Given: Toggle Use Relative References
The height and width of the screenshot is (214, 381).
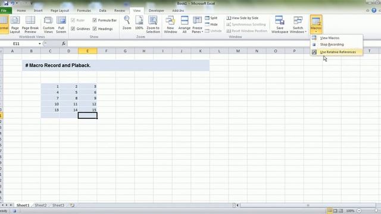Looking at the screenshot, I should pos(336,52).
